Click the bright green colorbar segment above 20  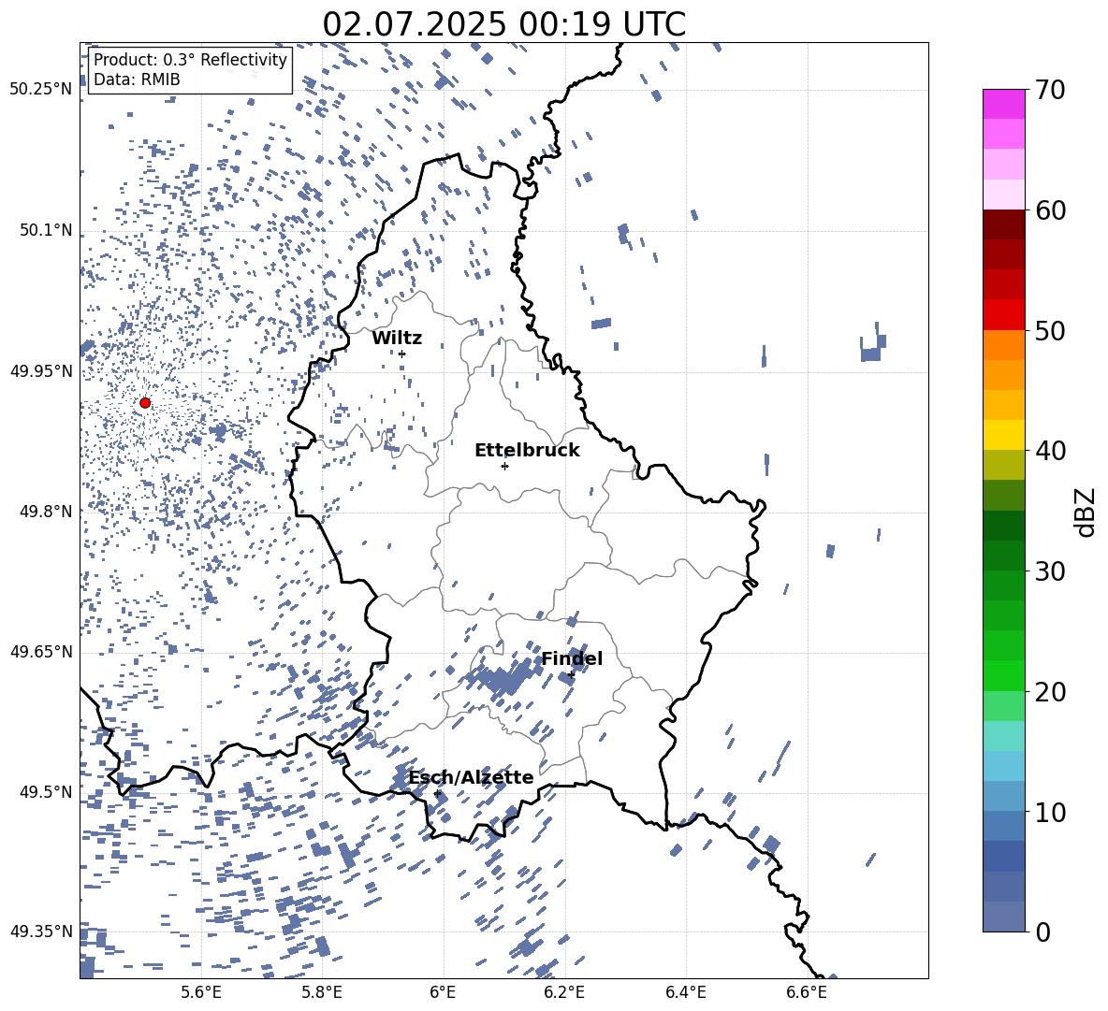click(x=1003, y=675)
